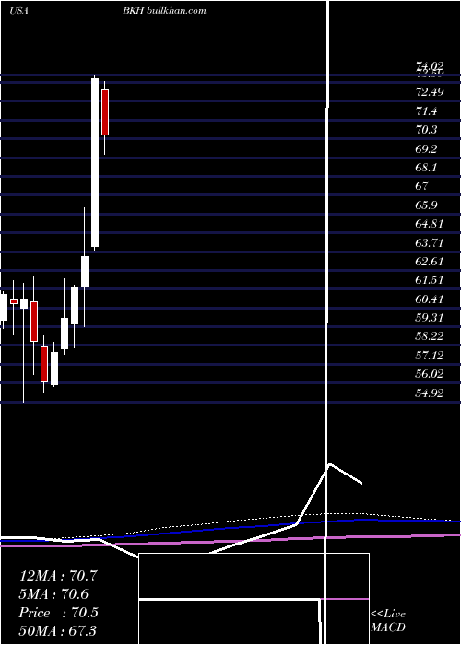This screenshot has height=645, width=461.
Task: Click the BKH bullkhan.com chart title
Action: click(164, 11)
